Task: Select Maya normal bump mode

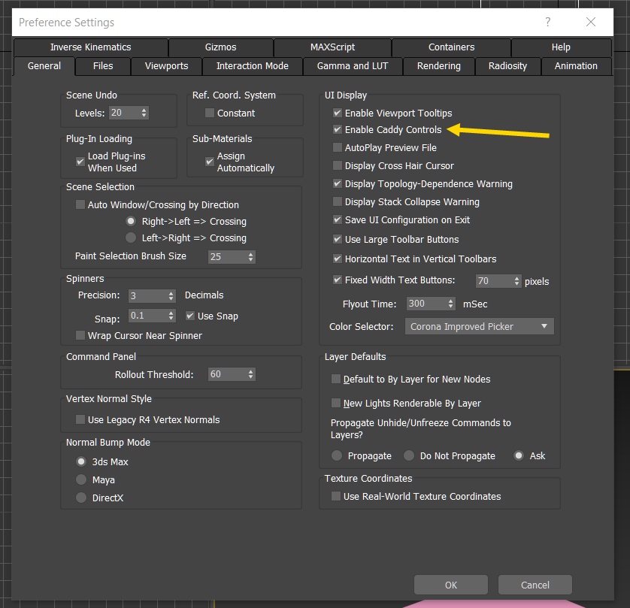Action: coord(81,479)
